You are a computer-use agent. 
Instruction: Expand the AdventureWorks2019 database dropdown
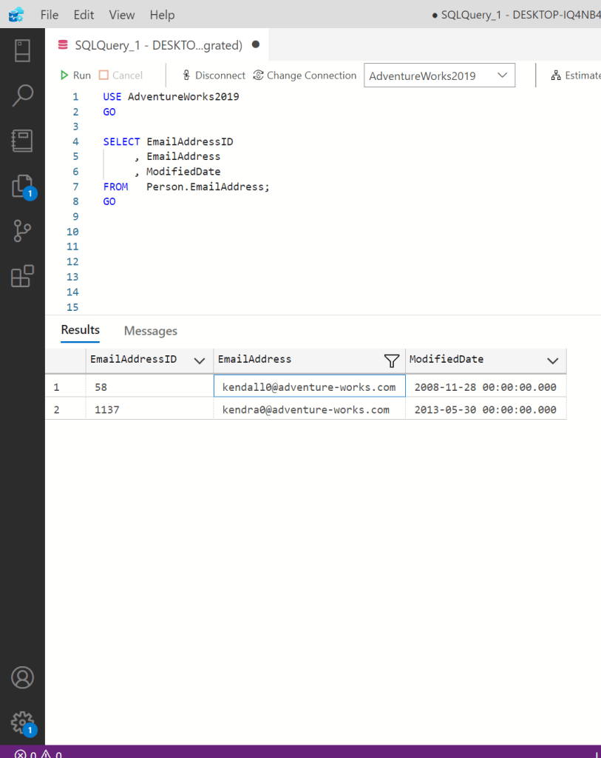tap(503, 76)
